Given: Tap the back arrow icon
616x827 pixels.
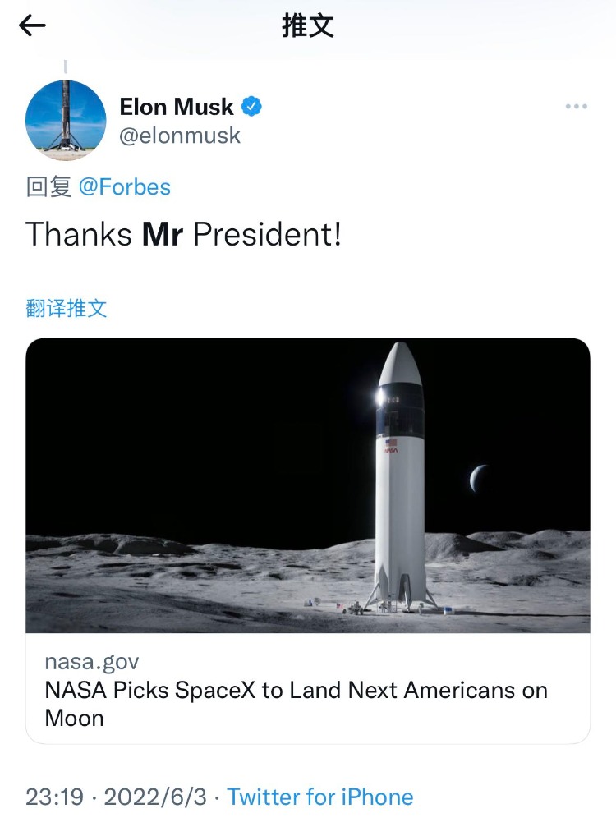Looking at the screenshot, I should (x=32, y=26).
